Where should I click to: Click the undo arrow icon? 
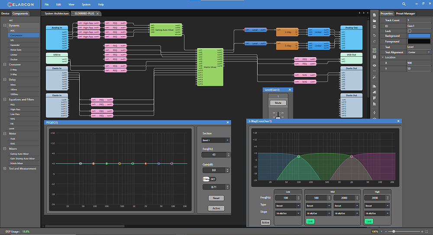click(375, 35)
